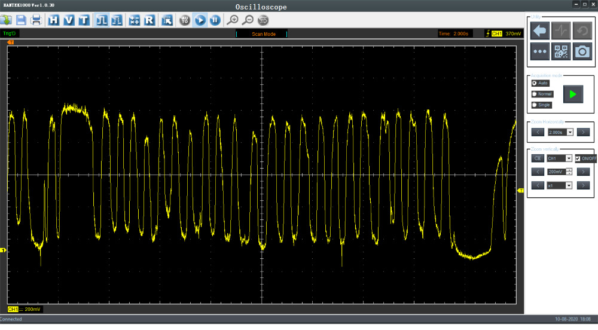Select Auto acquisition mode

pos(541,83)
